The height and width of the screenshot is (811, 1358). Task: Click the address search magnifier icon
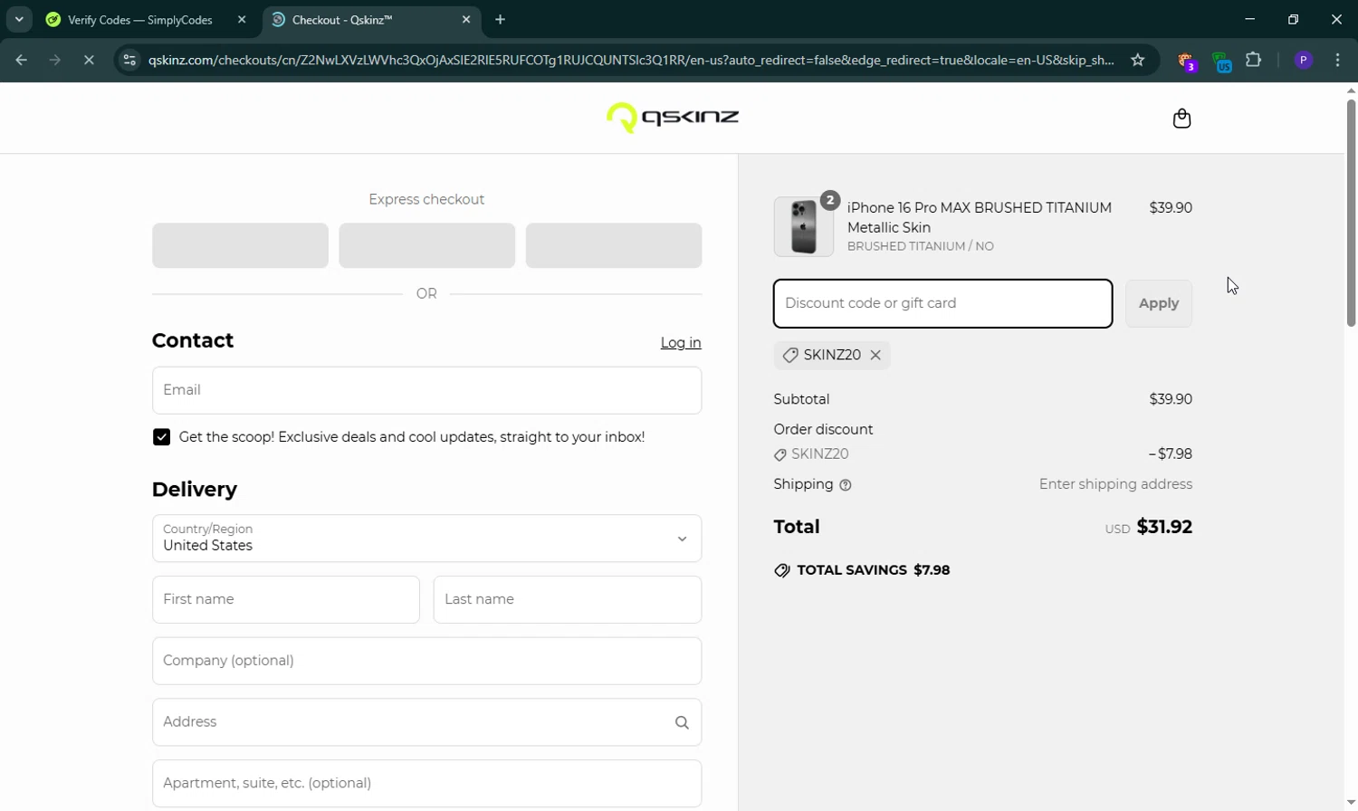[x=682, y=722]
